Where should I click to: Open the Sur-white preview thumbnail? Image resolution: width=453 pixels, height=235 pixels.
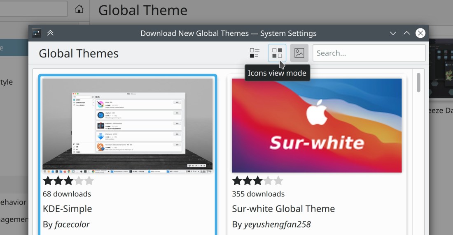point(317,125)
